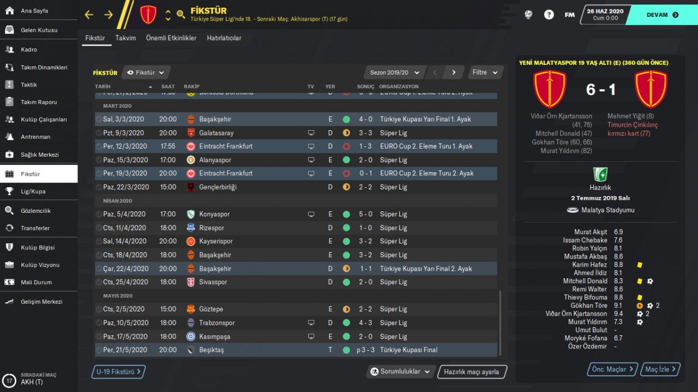The image size is (698, 392).
Task: Toggle the circle selector for Konyaspor row
Action: click(98, 214)
